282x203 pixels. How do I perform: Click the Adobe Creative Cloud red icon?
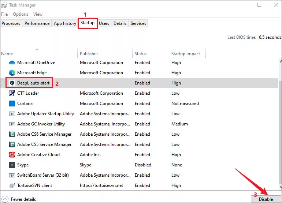coord(12,155)
